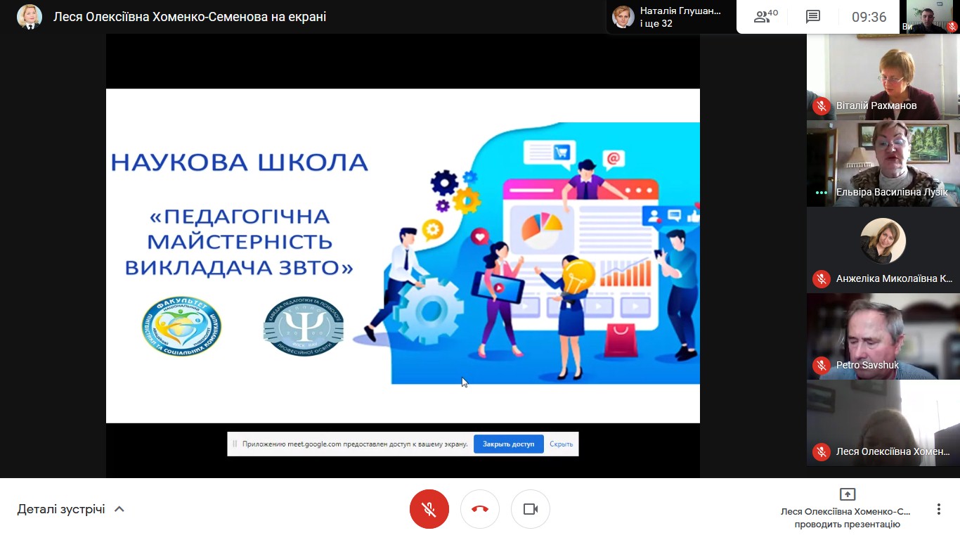Click the muted mic icon on Petro Savshuk tile

click(821, 365)
